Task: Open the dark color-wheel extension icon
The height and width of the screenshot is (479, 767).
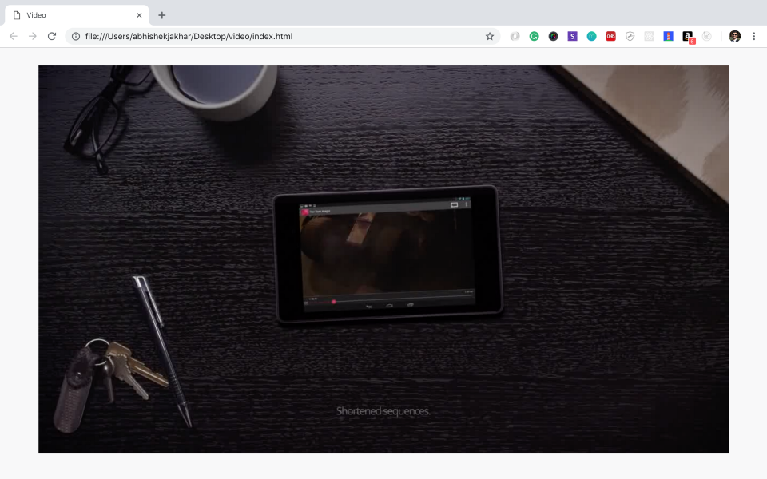Action: [553, 36]
